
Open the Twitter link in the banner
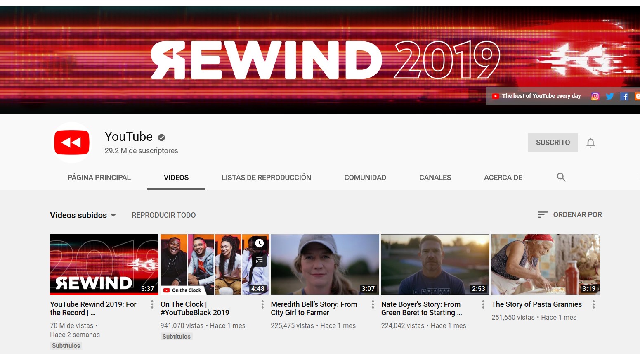610,96
